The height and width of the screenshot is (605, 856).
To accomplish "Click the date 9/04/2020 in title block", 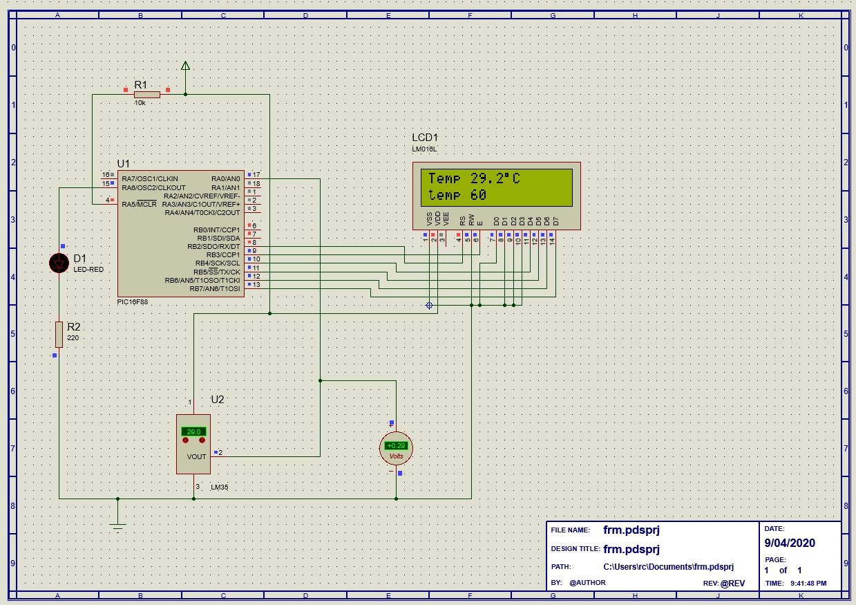I will pyautogui.click(x=790, y=543).
